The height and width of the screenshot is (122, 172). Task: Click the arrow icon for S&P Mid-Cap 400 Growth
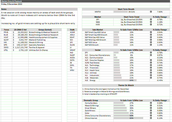pyautogui.click(x=151, y=40)
